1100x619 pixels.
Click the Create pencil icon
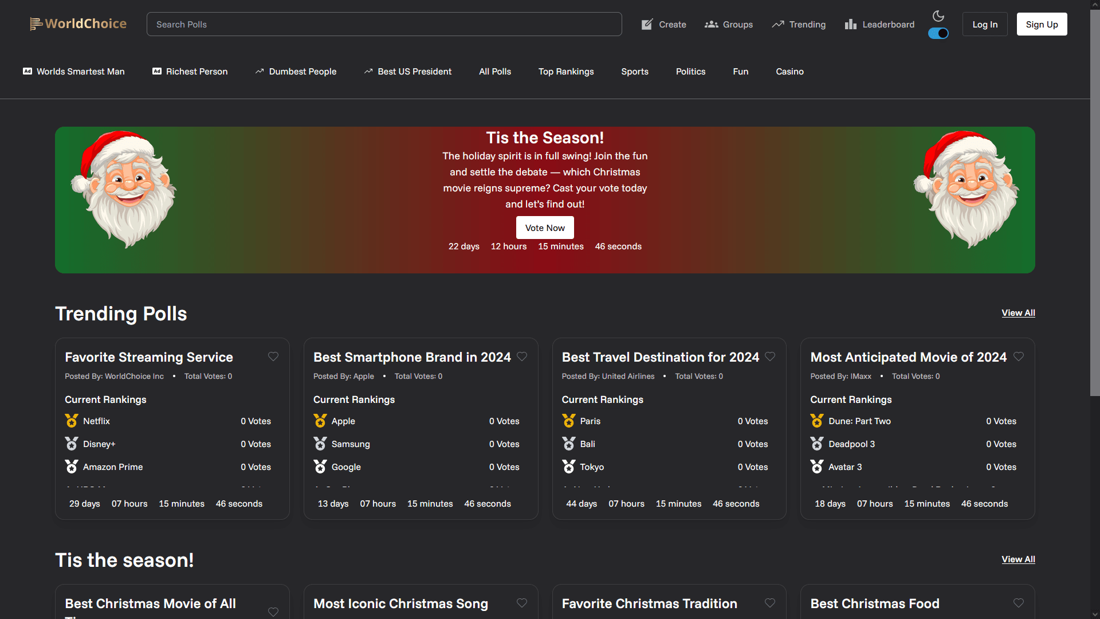[x=647, y=24]
